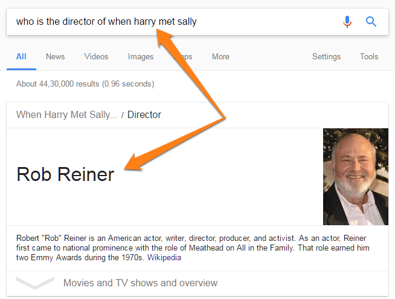This screenshot has width=395, height=299.
Task: Follow the Wikipedia link in the description
Action: 164,257
